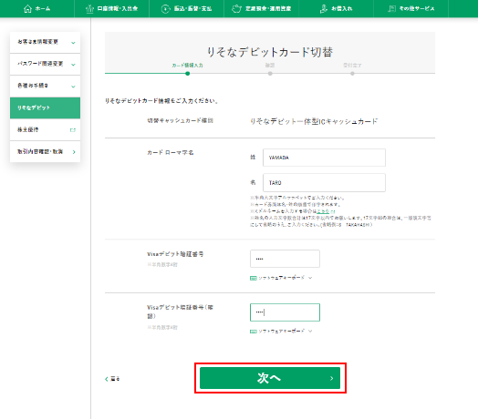Image resolution: width=478 pixels, height=419 pixels.
Task: Click the 振込・振替・支払 circular arrow icon
Action: point(165,8)
